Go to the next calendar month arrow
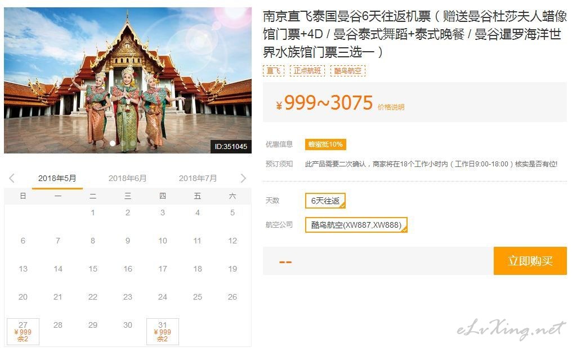572x348 pixels. coord(243,178)
